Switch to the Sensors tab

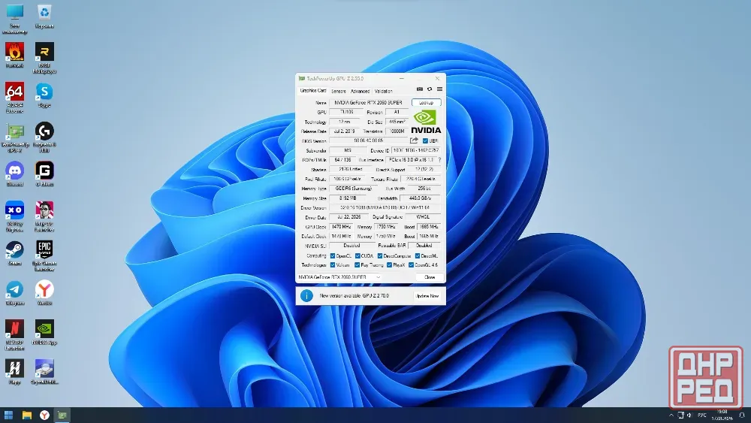coord(339,91)
